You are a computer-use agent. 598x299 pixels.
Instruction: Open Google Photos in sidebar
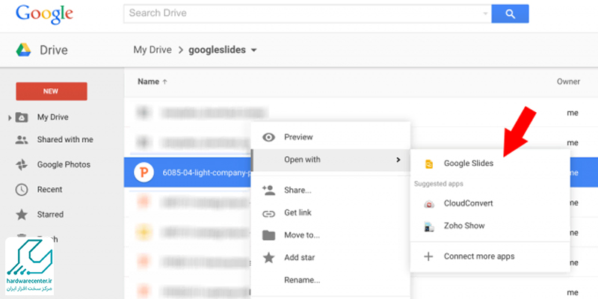64,164
